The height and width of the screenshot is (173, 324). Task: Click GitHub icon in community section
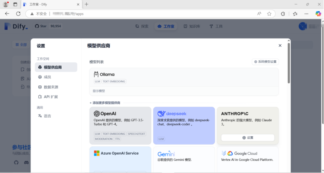coord(16,162)
